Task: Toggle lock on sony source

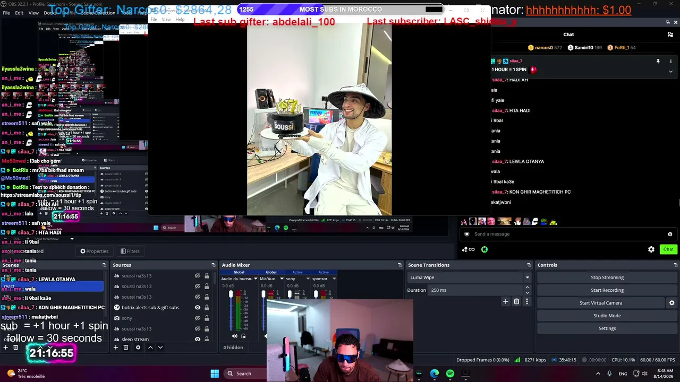Action: pos(207,318)
